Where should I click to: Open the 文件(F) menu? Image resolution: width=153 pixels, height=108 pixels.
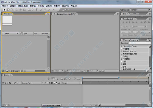[5, 6]
